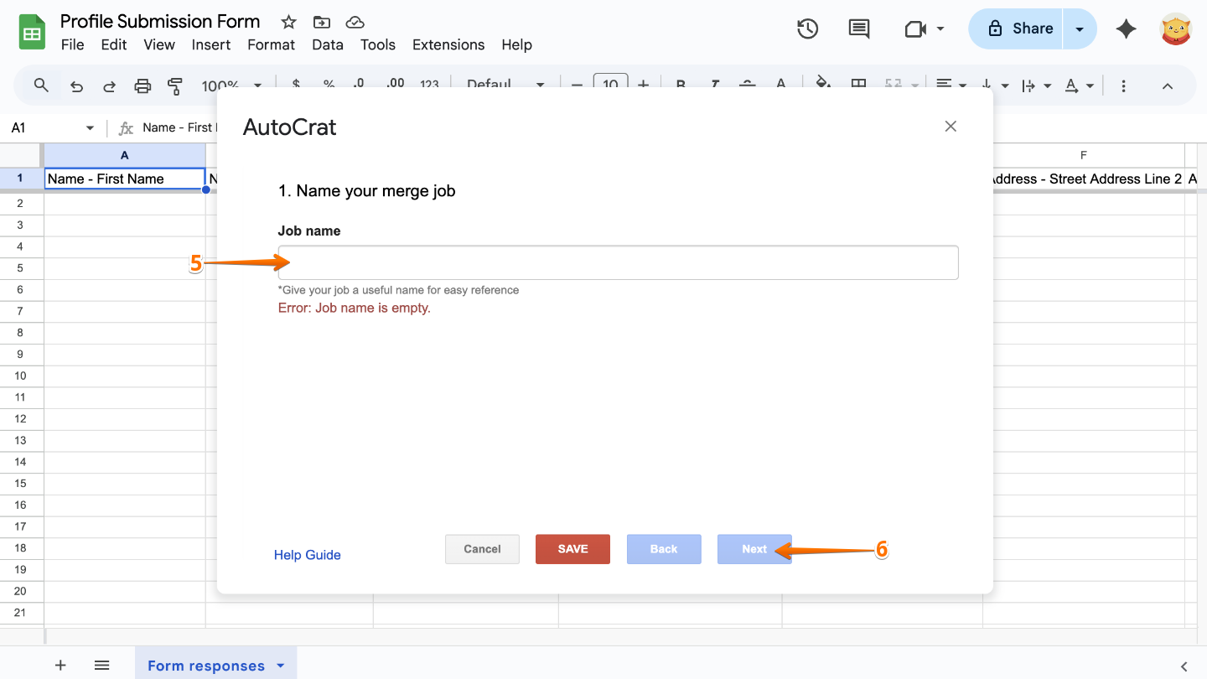1207x679 pixels.
Task: Open the fill color tool
Action: 823,85
